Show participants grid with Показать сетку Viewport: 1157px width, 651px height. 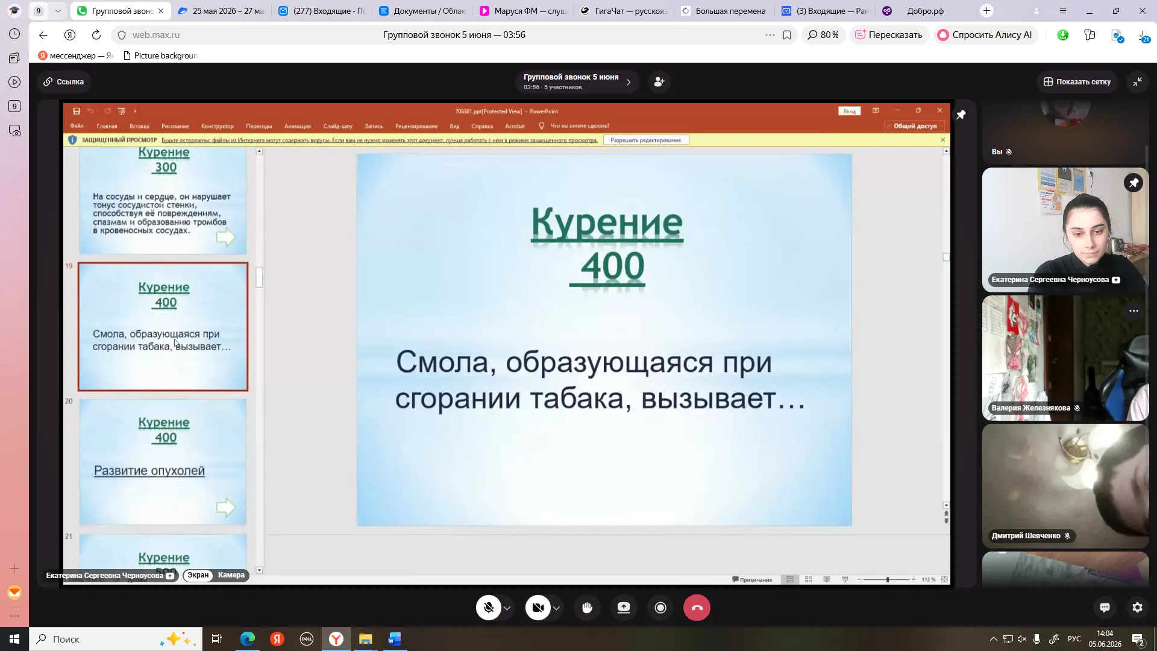tap(1077, 82)
